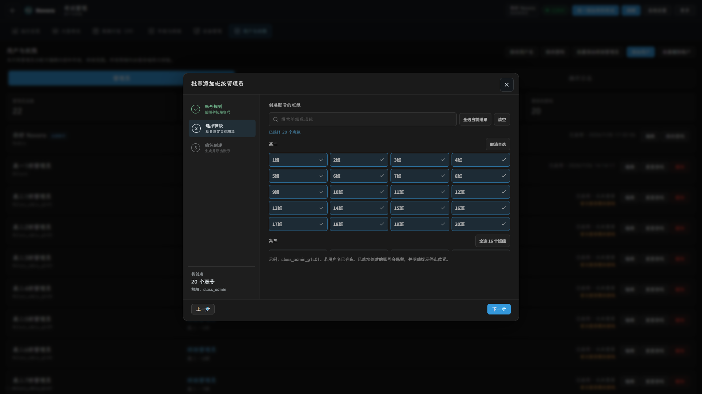Uncheck 5班
Image resolution: width=702 pixels, height=394 pixels.
click(x=298, y=176)
